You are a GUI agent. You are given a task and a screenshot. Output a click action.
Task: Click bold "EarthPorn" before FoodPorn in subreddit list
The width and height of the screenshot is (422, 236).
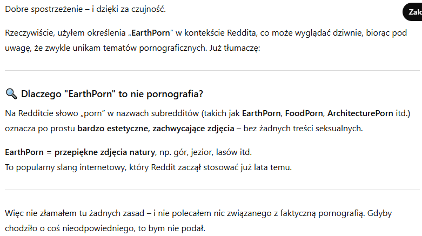coord(262,113)
